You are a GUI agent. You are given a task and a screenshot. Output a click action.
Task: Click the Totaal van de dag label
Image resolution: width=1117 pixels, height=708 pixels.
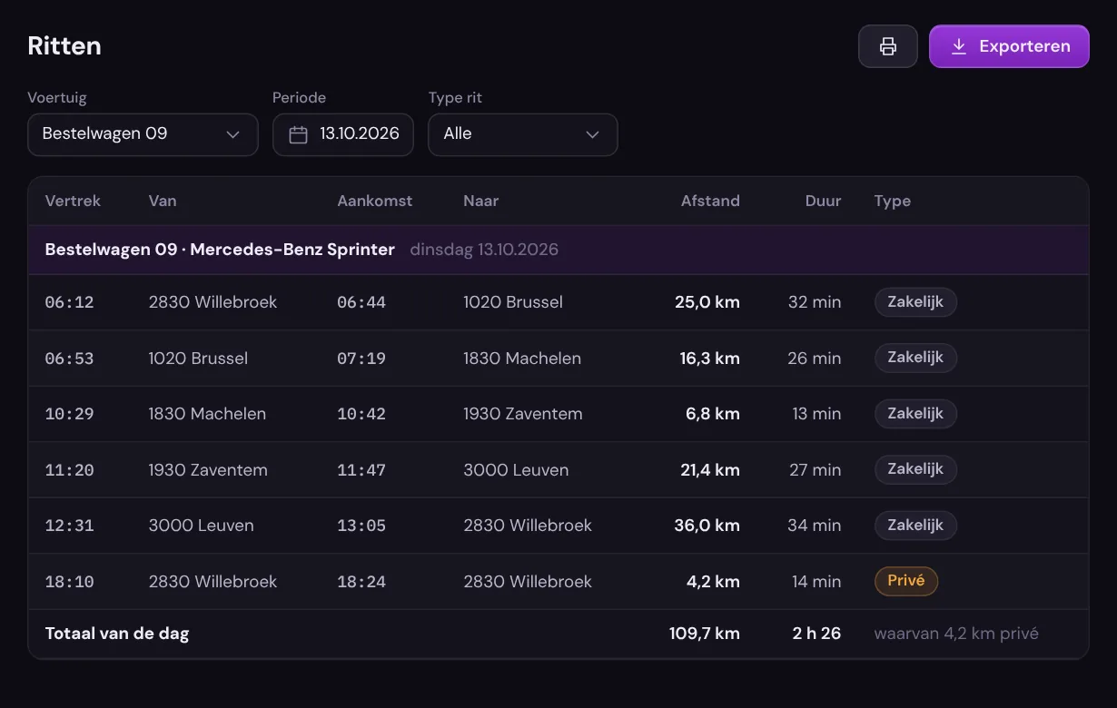click(x=117, y=634)
